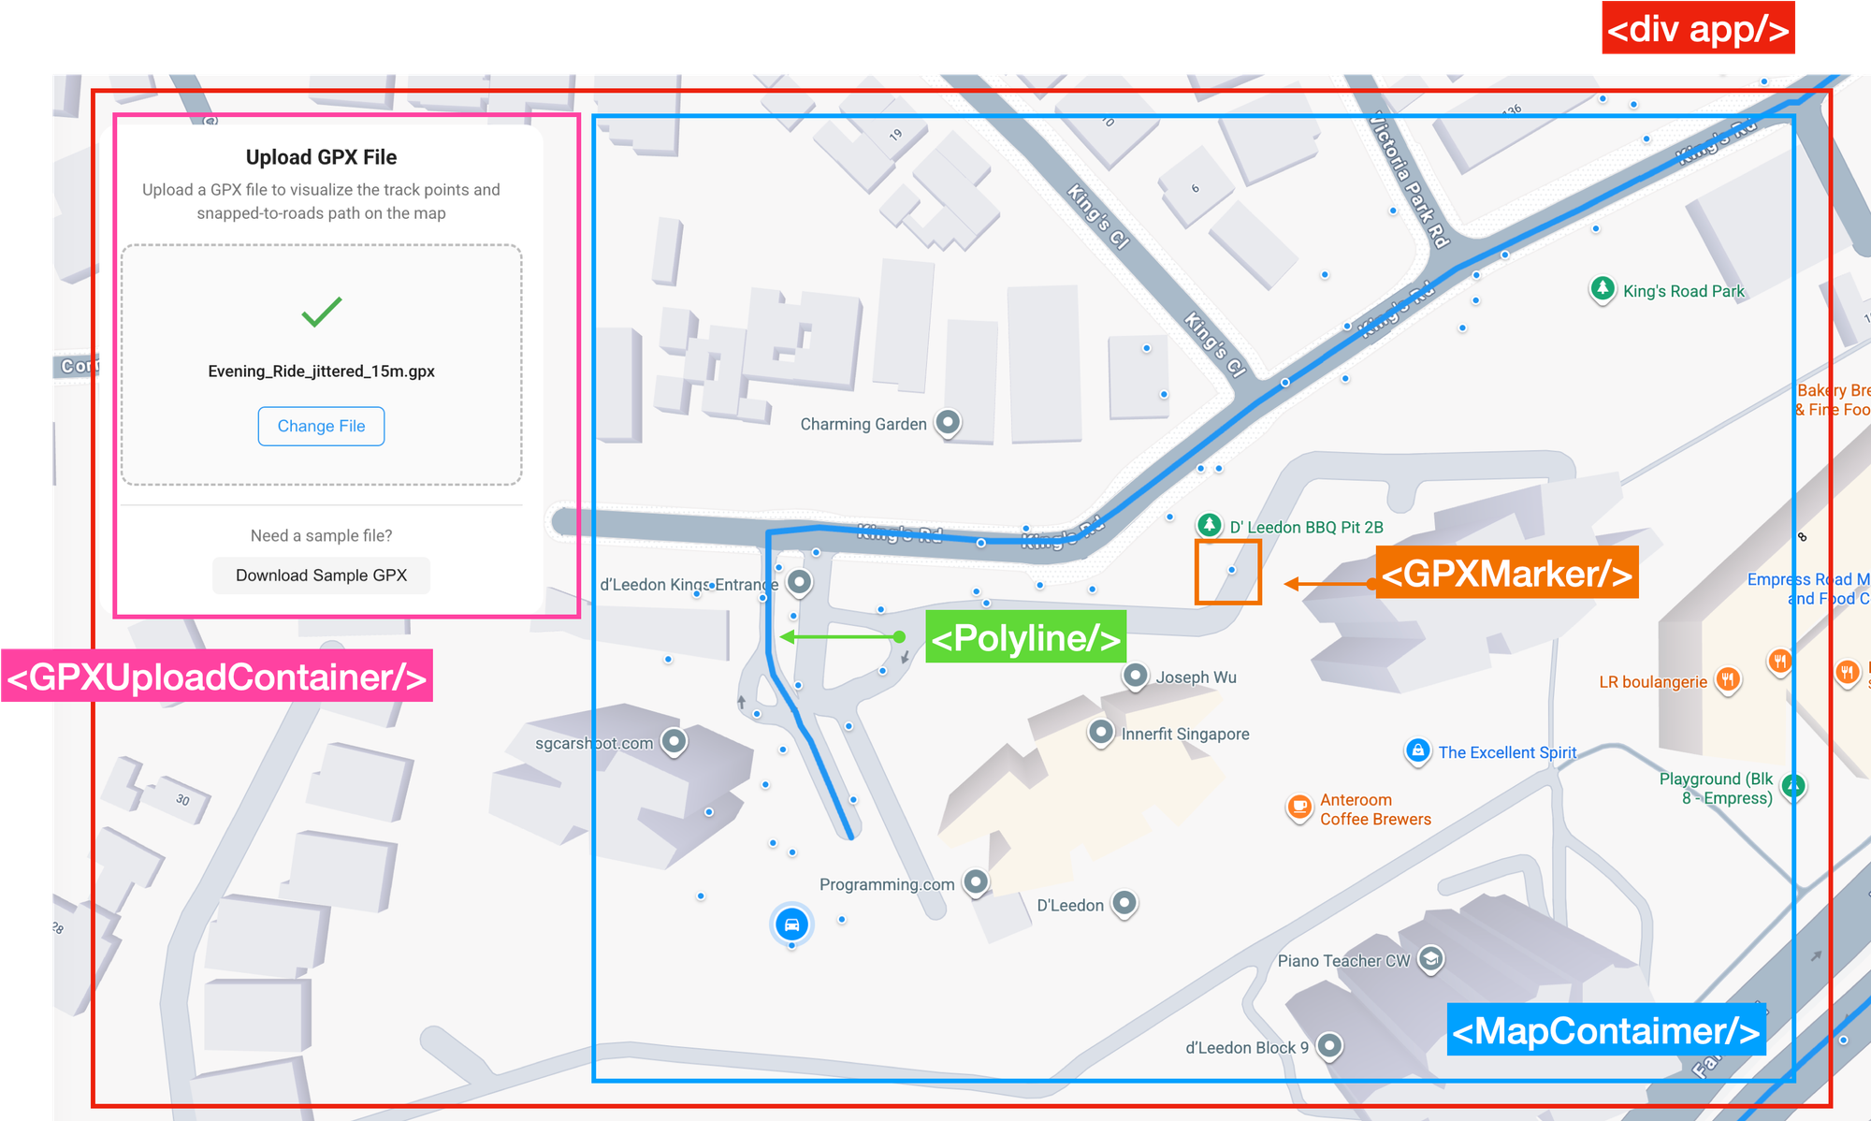
Task: Click the d'Leedon Block 9 marker
Action: click(1328, 1046)
